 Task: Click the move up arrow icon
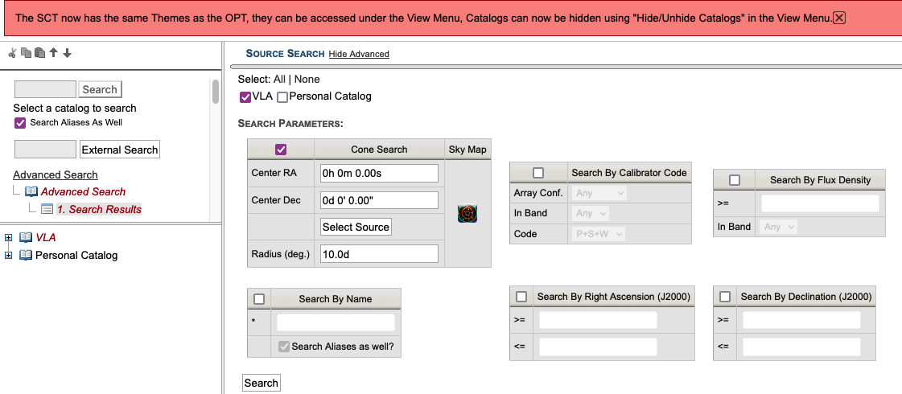54,53
